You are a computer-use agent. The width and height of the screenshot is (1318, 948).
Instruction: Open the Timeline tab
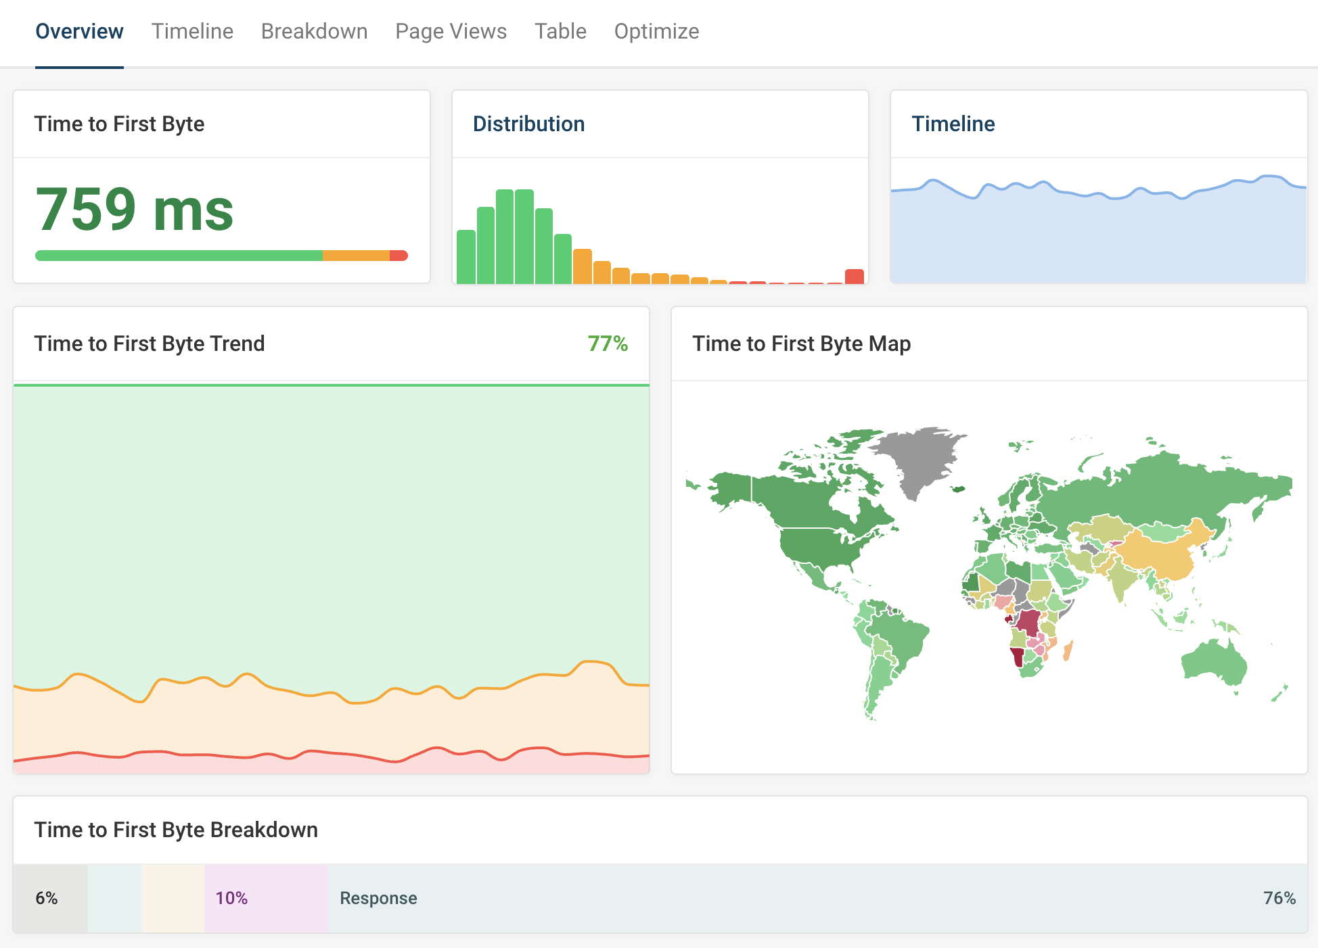point(192,31)
